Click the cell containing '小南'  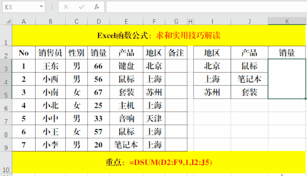50,92
